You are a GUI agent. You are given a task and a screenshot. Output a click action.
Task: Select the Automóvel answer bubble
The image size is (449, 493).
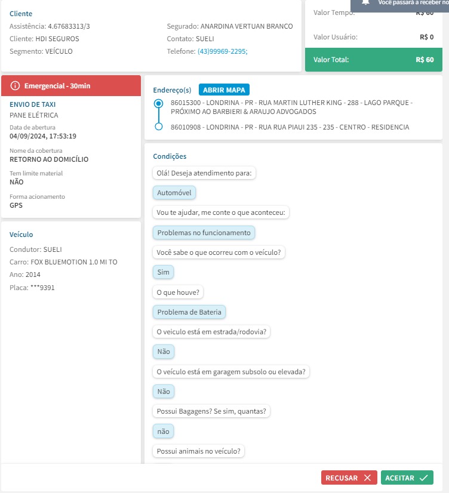[x=174, y=193]
